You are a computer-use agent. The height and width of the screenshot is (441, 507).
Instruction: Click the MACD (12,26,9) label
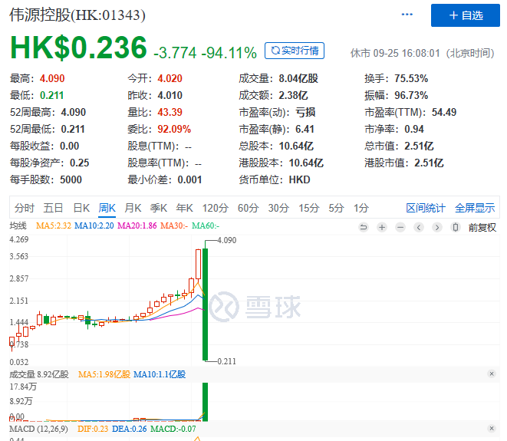click(x=38, y=429)
